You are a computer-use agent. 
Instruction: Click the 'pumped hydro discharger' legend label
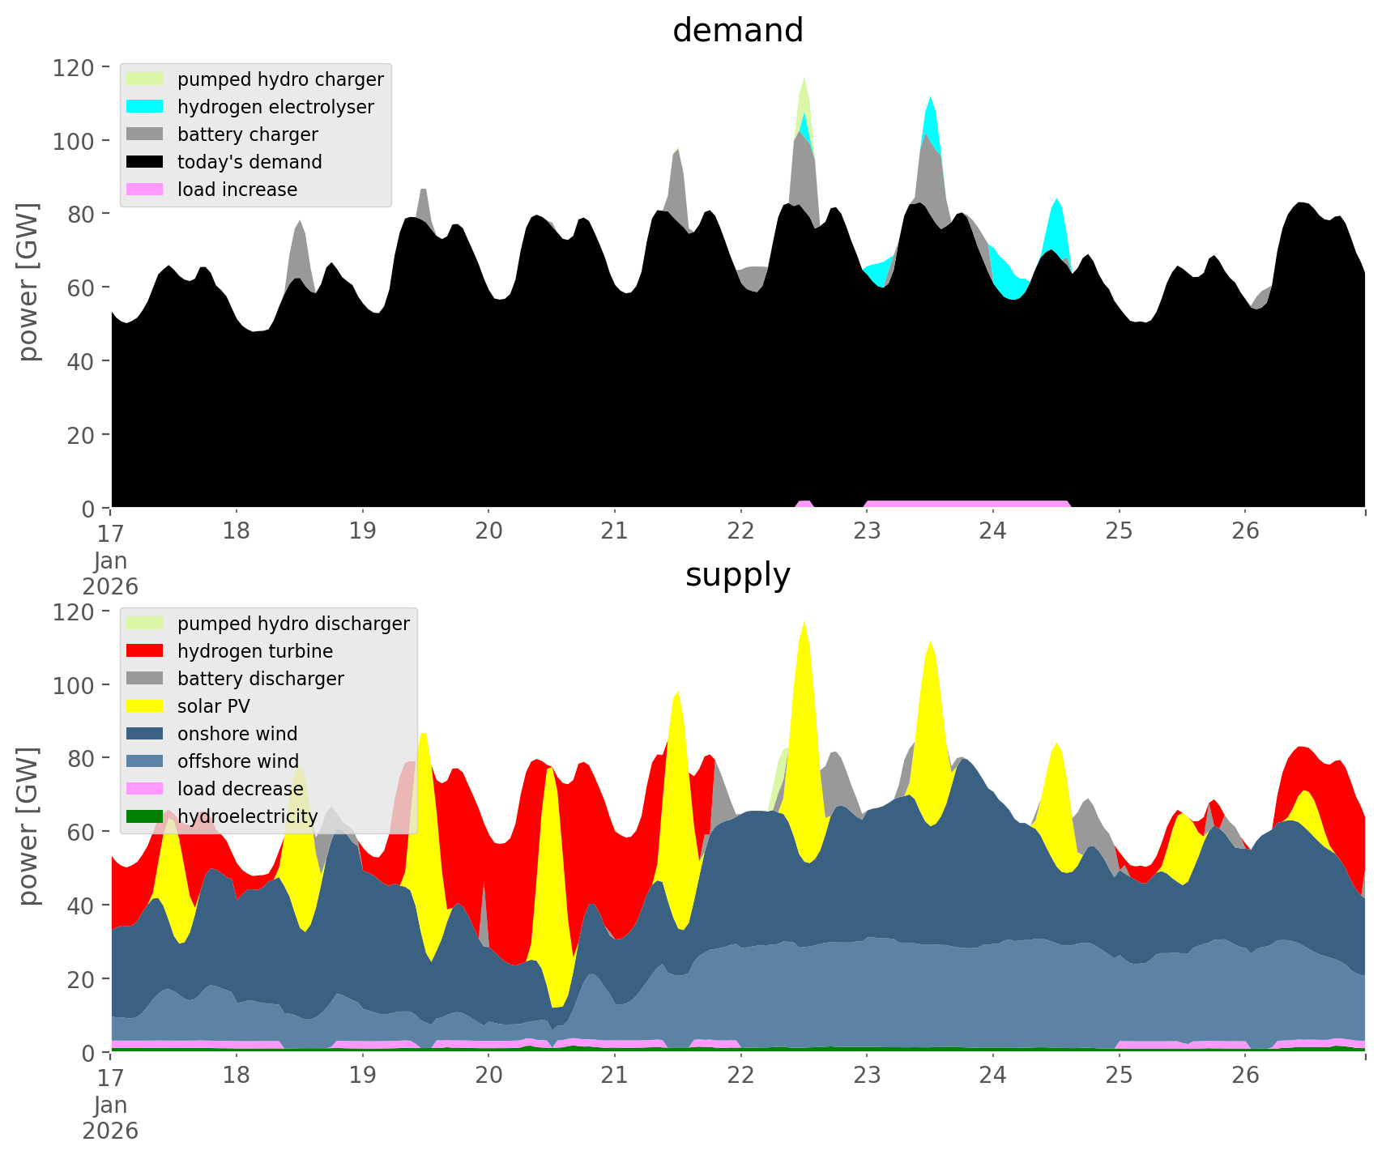[x=293, y=624]
